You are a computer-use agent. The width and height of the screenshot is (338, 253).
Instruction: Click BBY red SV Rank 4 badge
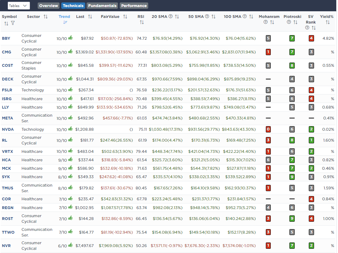click(311, 38)
